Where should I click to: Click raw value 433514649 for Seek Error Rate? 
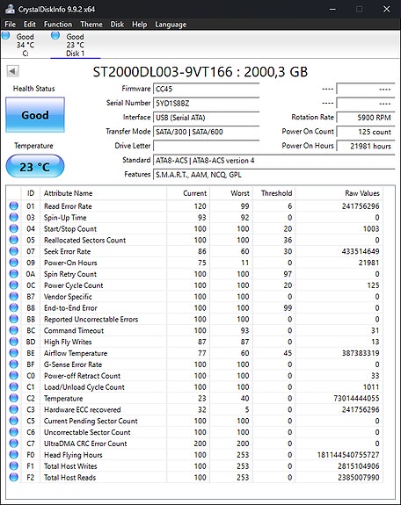(x=361, y=251)
